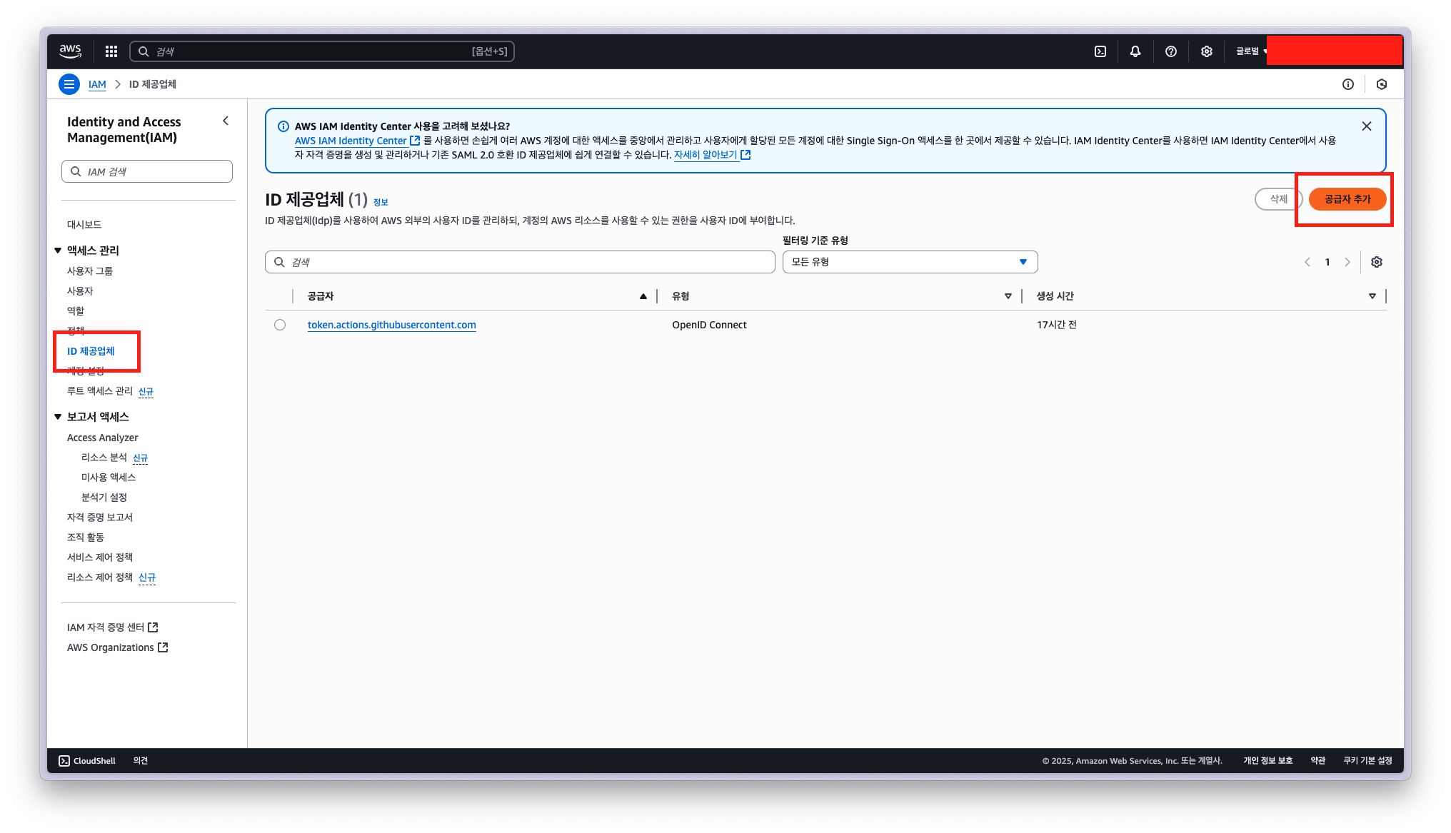Select the token.actions.githubusercontent.com radio button
This screenshot has width=1451, height=833.
280,325
